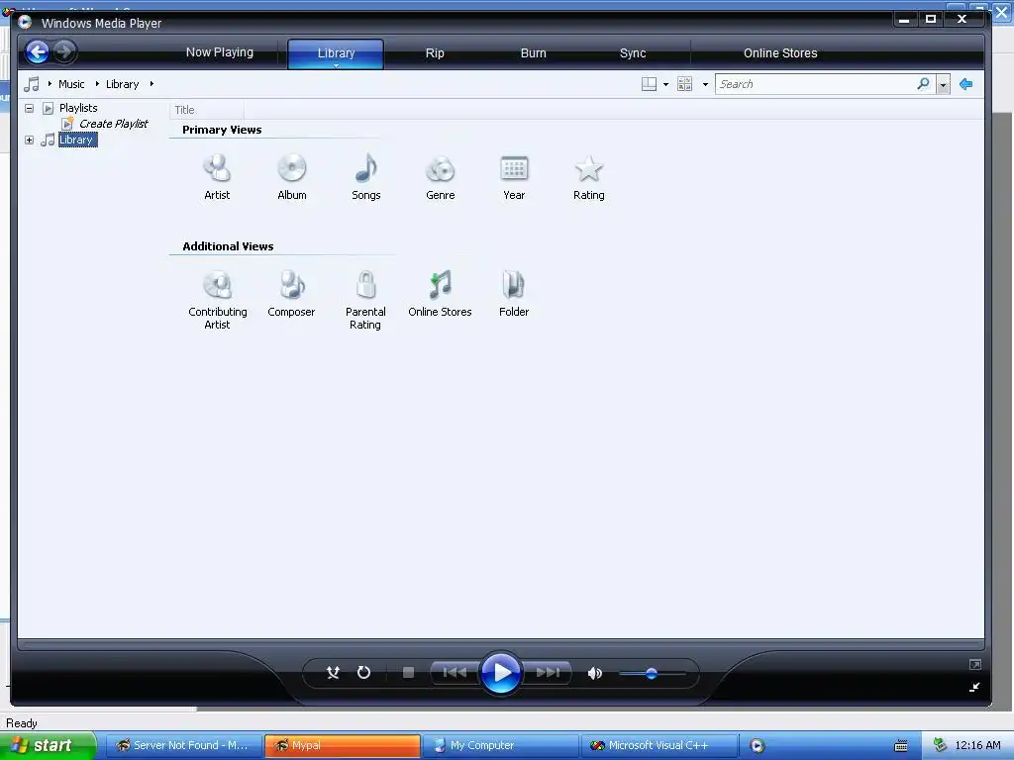The image size is (1014, 760).
Task: Switch to full screen view icon
Action: point(975,664)
